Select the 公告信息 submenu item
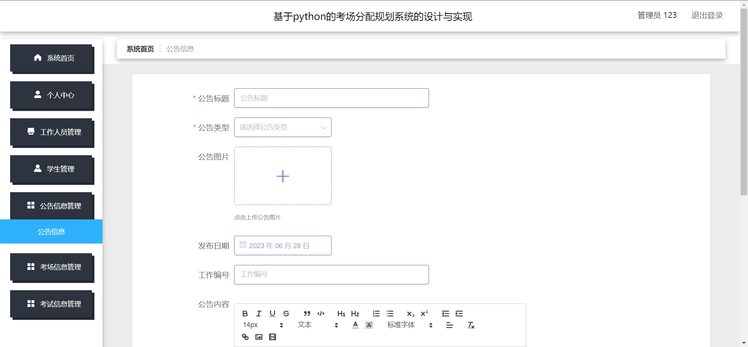The width and height of the screenshot is (748, 347). [51, 231]
